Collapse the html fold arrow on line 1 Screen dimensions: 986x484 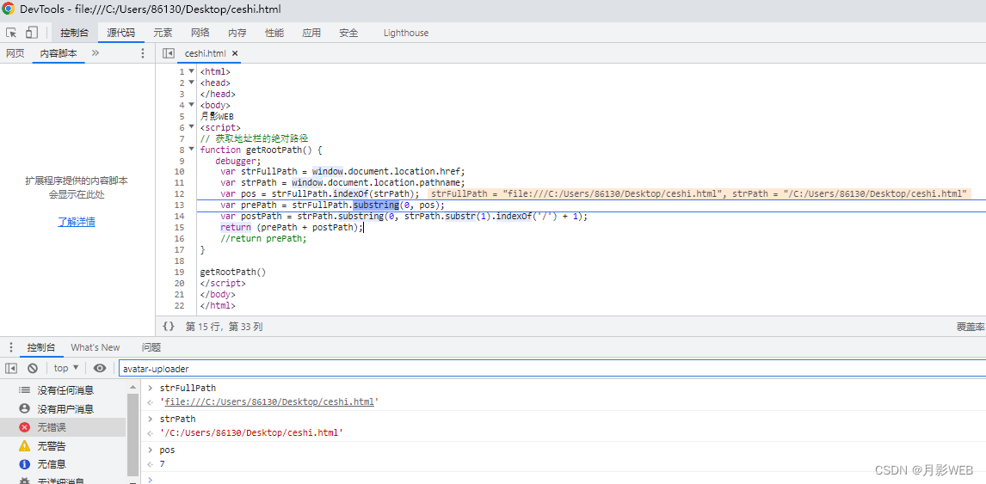(x=191, y=71)
